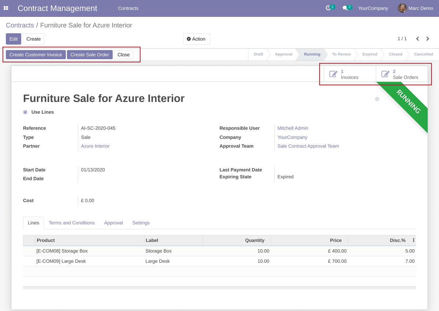This screenshot has width=439, height=311.
Task: Click Marc Demo's avatar image
Action: click(x=402, y=8)
